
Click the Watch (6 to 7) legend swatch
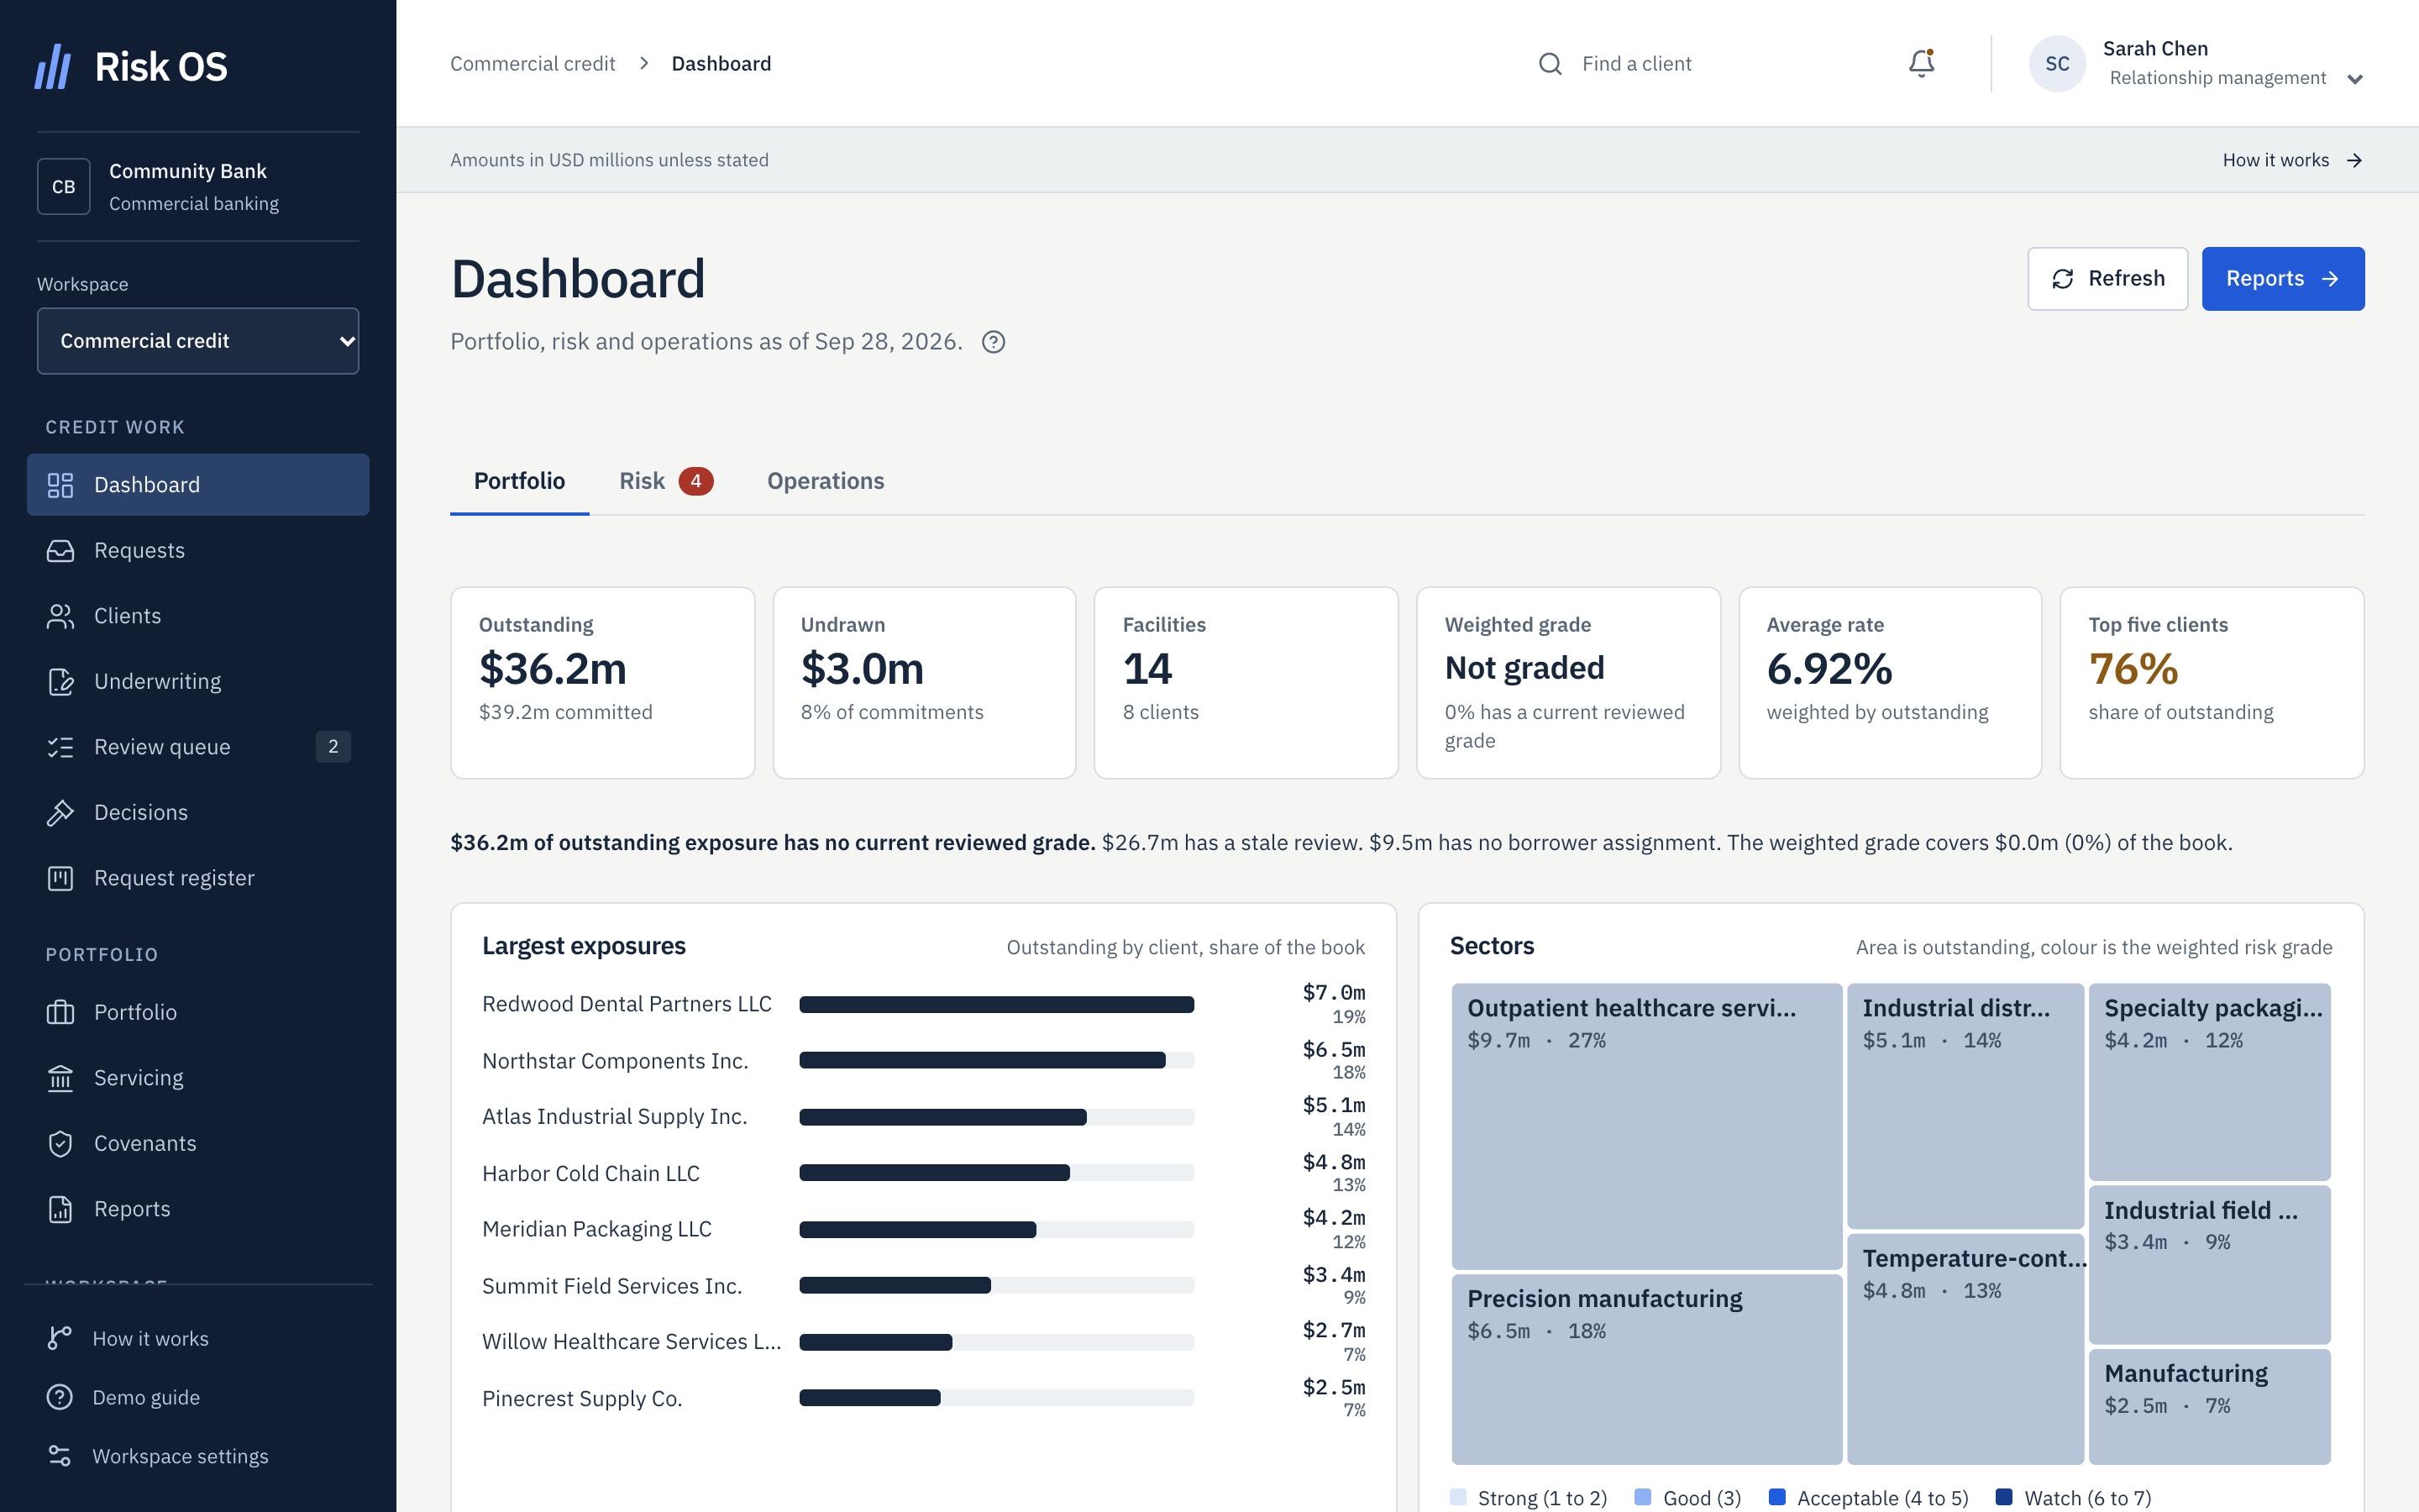pyautogui.click(x=2003, y=1497)
